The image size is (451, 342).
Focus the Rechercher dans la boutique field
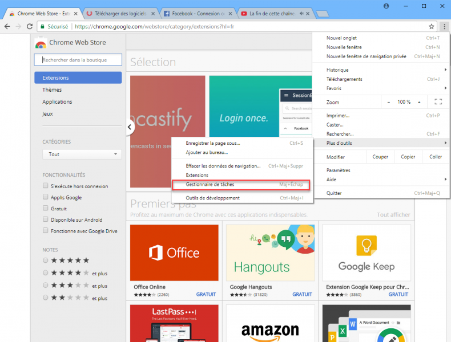click(78, 60)
